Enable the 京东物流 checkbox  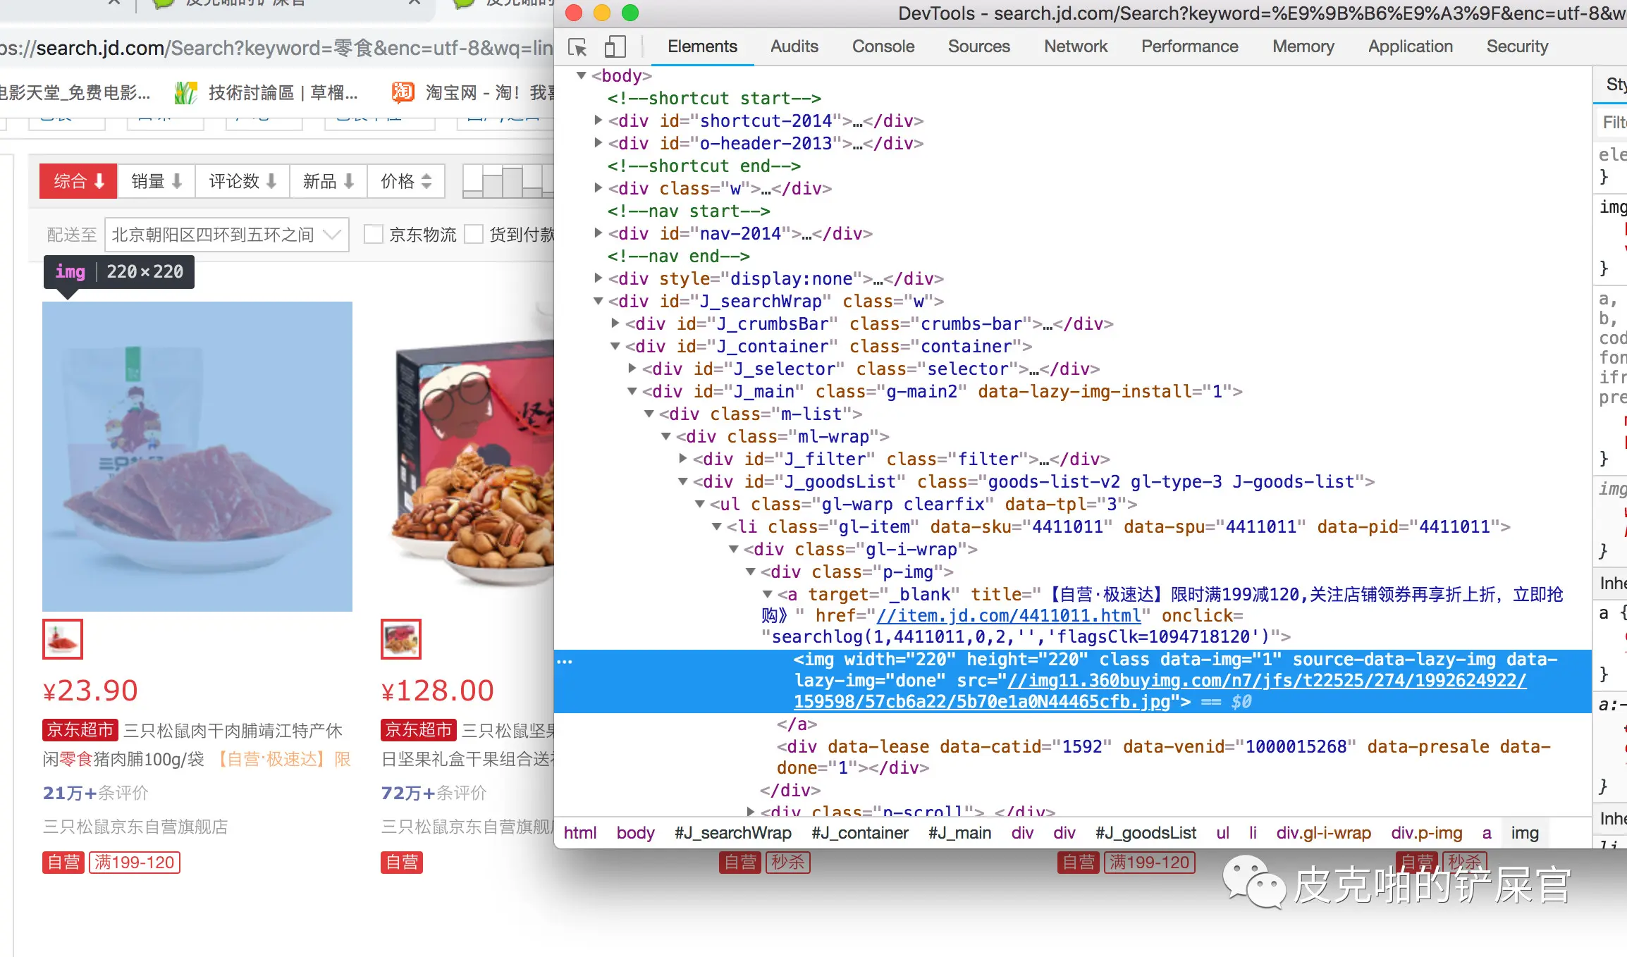pyautogui.click(x=373, y=234)
